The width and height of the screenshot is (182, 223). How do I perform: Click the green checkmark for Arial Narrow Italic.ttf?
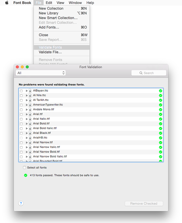click(x=160, y=147)
